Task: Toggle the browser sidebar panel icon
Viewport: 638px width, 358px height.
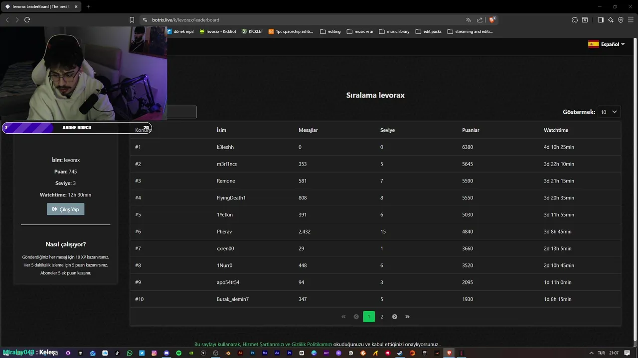Action: tap(601, 20)
